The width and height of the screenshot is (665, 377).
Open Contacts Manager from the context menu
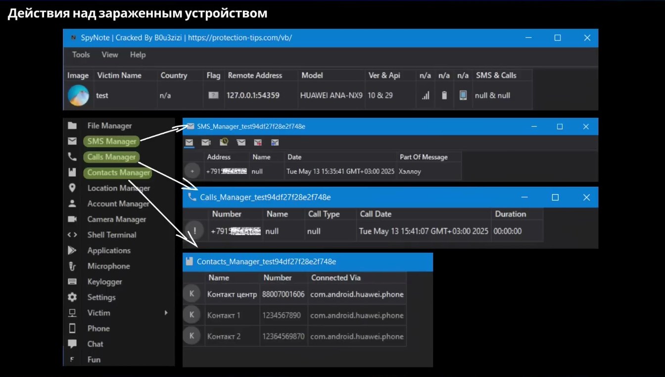[x=118, y=173]
